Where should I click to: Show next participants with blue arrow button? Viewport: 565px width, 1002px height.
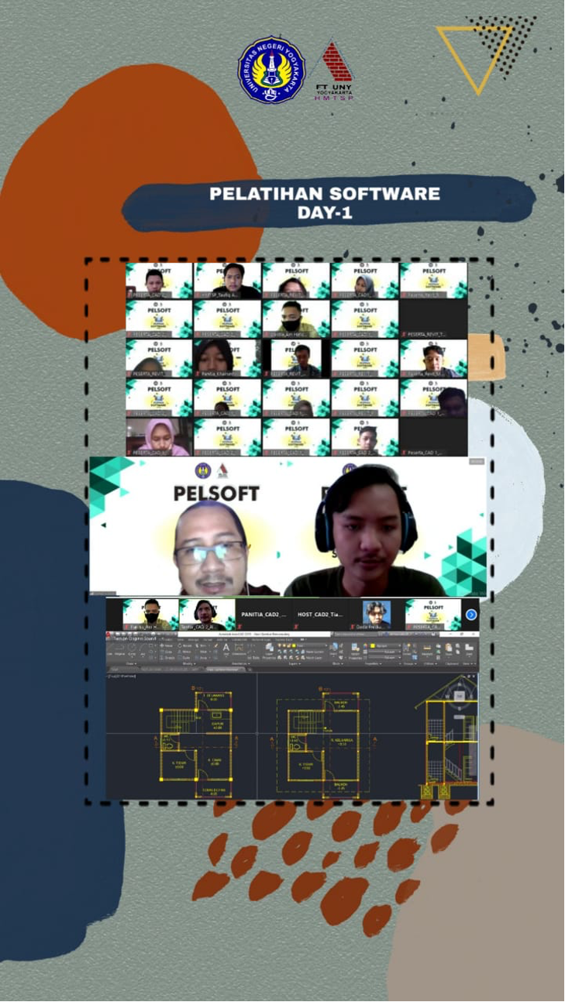pyautogui.click(x=470, y=615)
